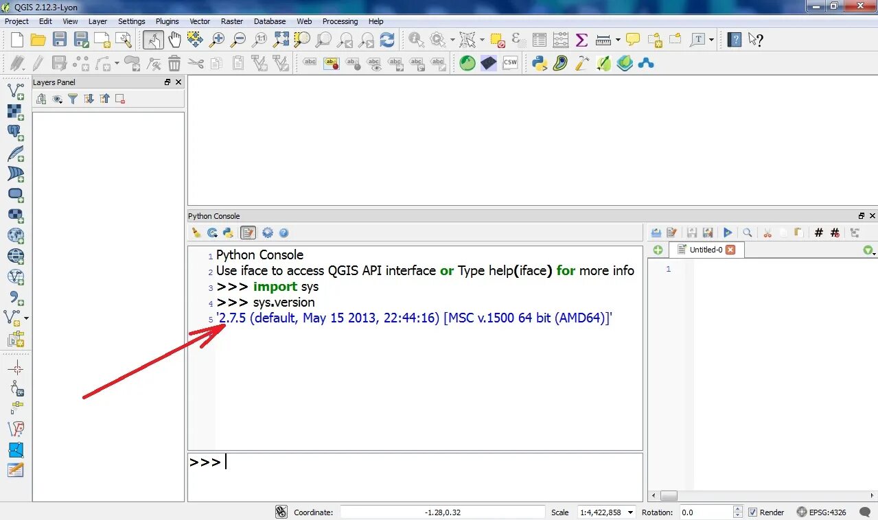Save project with floppy disk icon

point(60,40)
